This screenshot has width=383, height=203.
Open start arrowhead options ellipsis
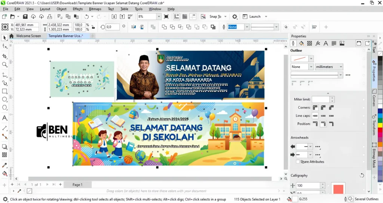point(318,147)
